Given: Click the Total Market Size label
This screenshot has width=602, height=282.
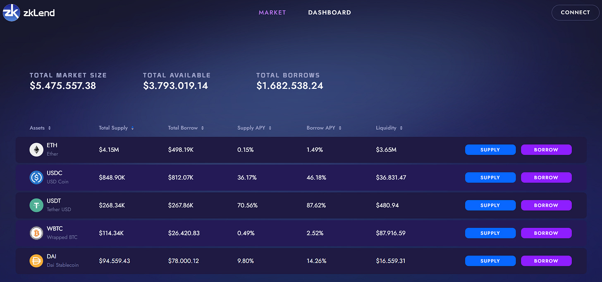Looking at the screenshot, I should click(x=68, y=75).
